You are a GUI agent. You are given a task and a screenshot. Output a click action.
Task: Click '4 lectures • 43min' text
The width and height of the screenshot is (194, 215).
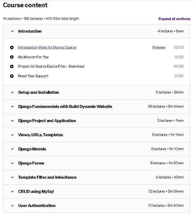coord(170,177)
